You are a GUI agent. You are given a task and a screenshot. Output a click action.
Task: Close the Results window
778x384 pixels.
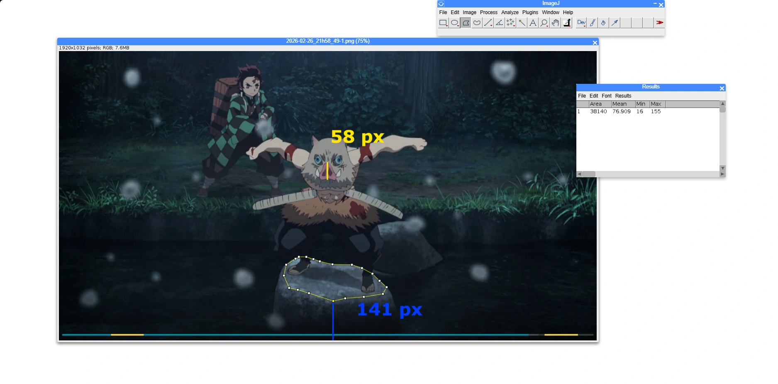[x=722, y=88]
